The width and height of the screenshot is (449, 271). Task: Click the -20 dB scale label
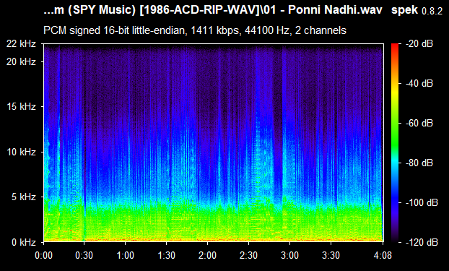[419, 44]
